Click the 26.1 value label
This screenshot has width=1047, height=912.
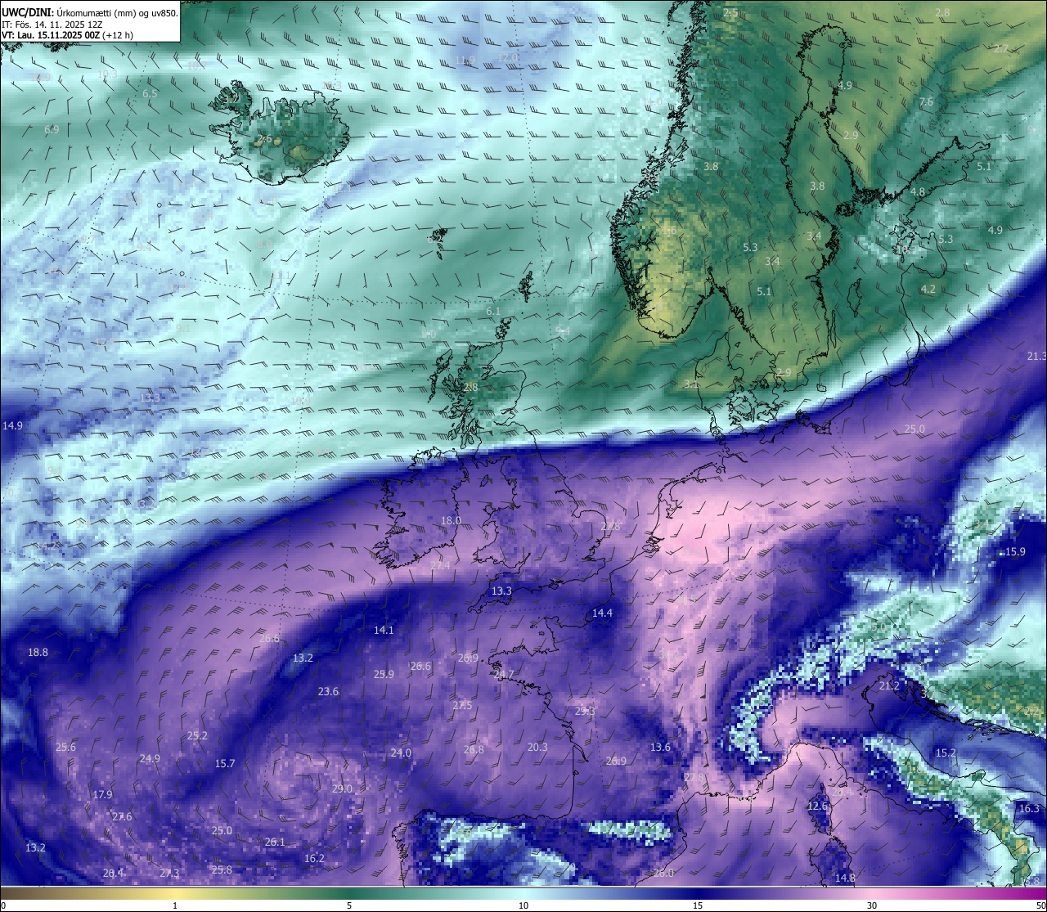[275, 842]
